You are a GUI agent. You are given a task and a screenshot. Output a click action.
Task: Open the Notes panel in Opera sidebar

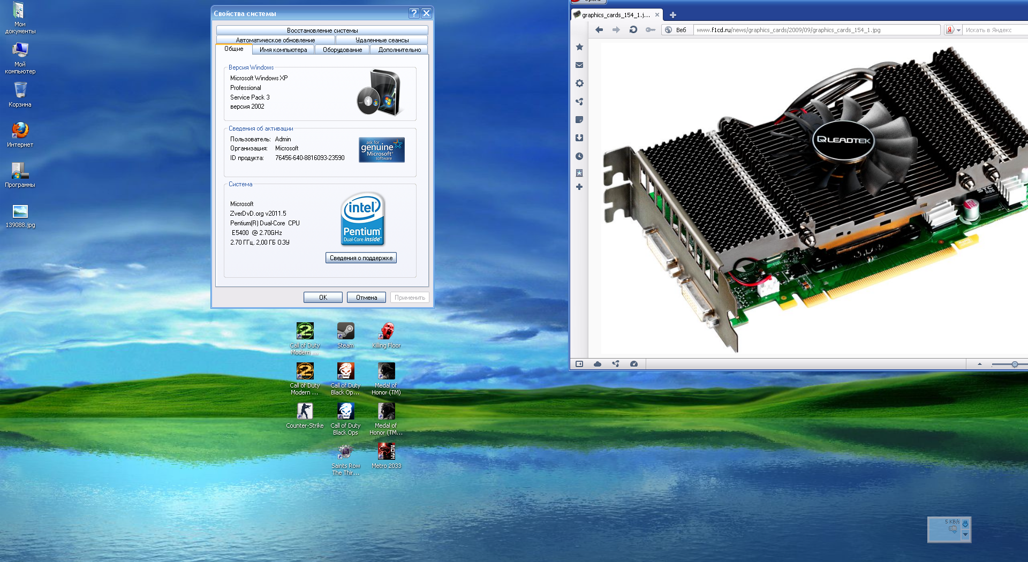click(579, 120)
